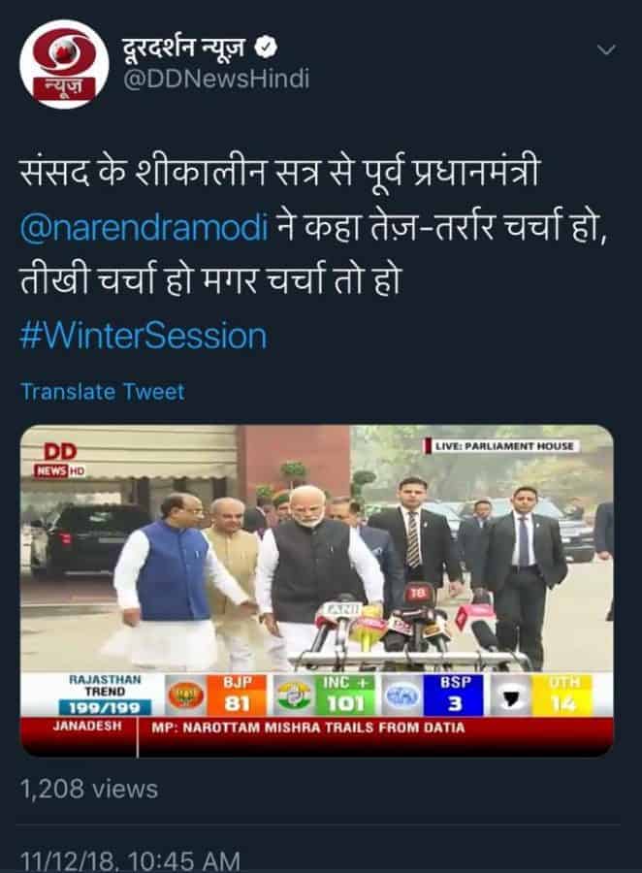Click the DD News HD logo in the video
This screenshot has width=642, height=873.
[59, 460]
